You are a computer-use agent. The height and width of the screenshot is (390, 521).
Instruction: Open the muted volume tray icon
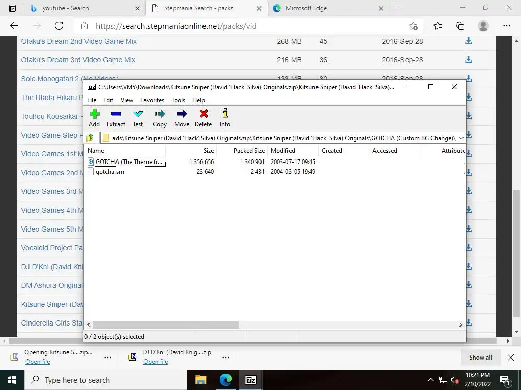pos(455,380)
